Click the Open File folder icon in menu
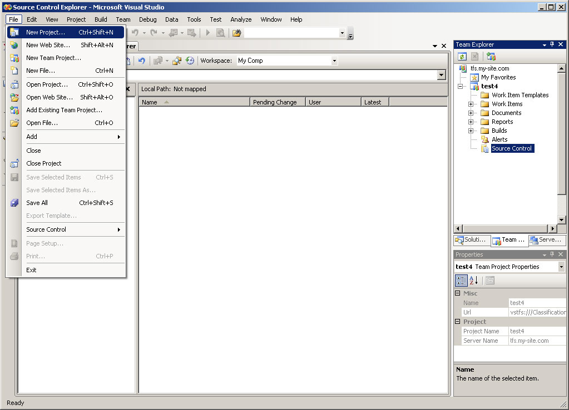 tap(14, 123)
